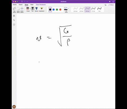Screen dimensions: 127x109
Task: Set pen thickness to 0.5 mm
Action: 87,10
